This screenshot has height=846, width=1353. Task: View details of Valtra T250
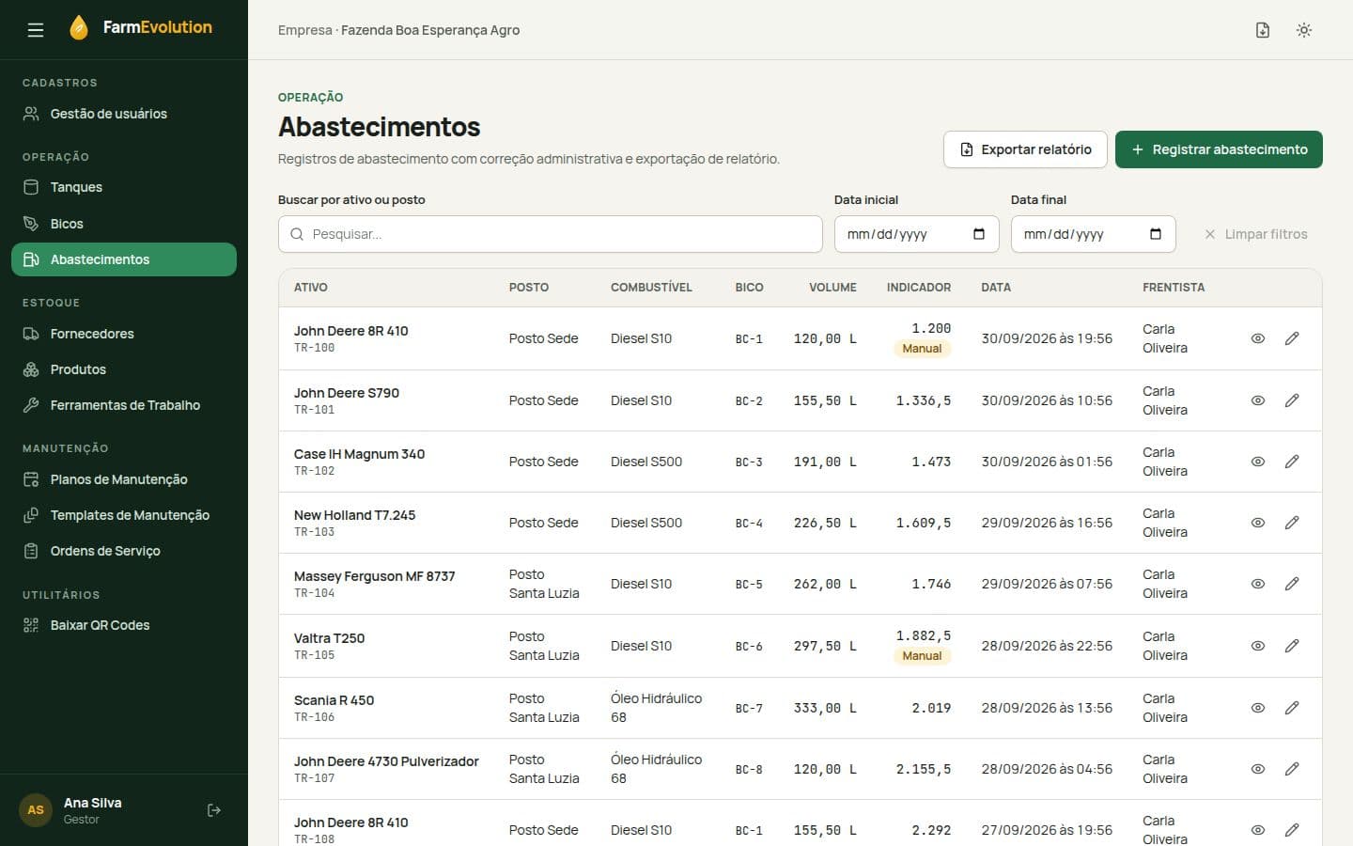(1258, 646)
